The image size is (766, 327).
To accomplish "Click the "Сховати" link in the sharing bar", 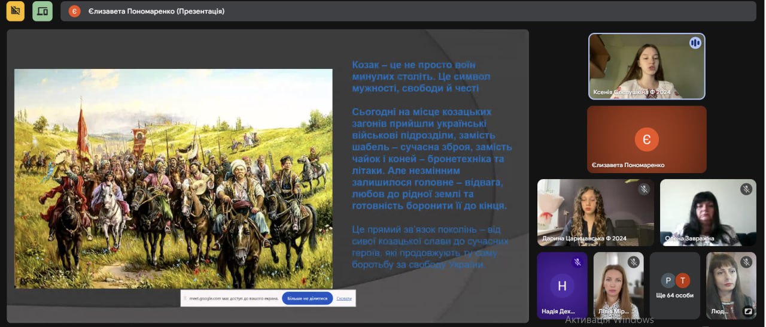I will click(x=344, y=298).
